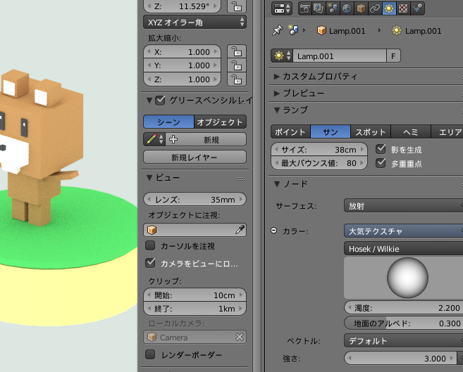Uncheck the 影を生成 shadow checkbox
The image size is (463, 372).
click(x=381, y=149)
